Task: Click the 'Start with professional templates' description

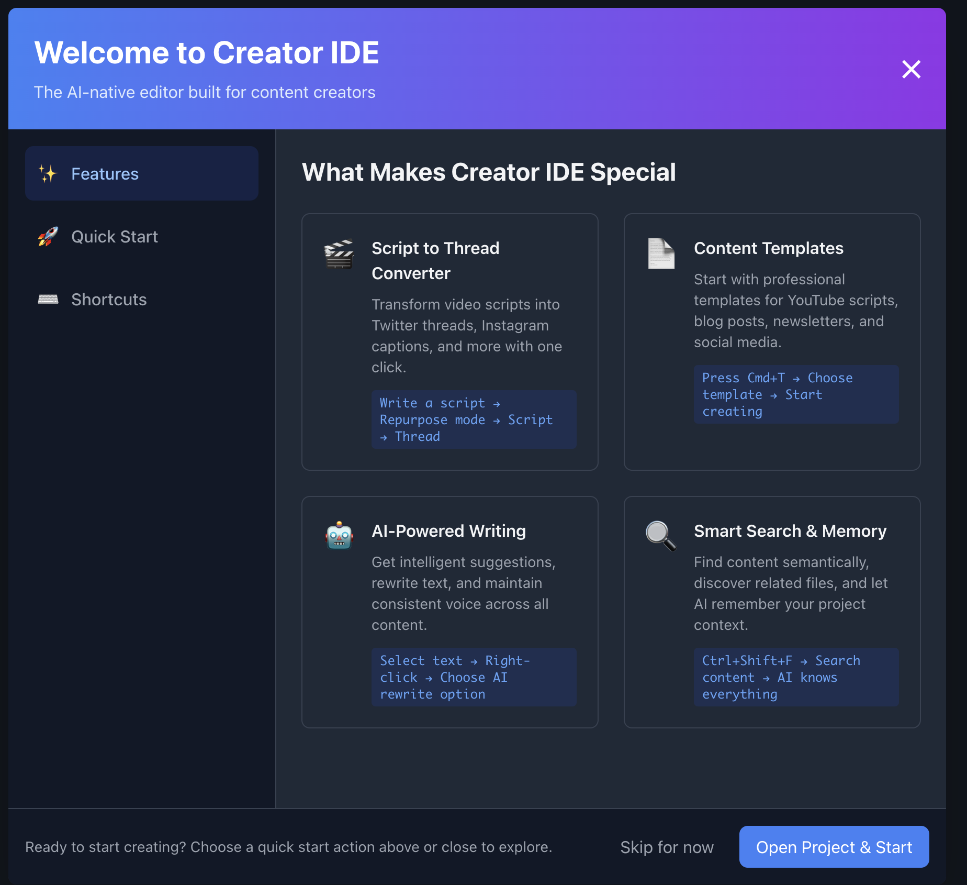Action: pyautogui.click(x=796, y=311)
